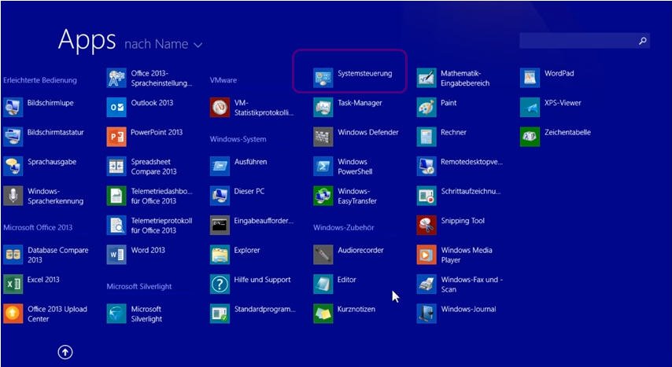Open Standardprogramme icon
Image resolution: width=672 pixels, height=367 pixels.
point(220,314)
